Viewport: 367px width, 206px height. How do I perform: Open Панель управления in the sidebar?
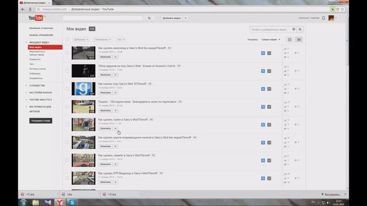coord(41,35)
